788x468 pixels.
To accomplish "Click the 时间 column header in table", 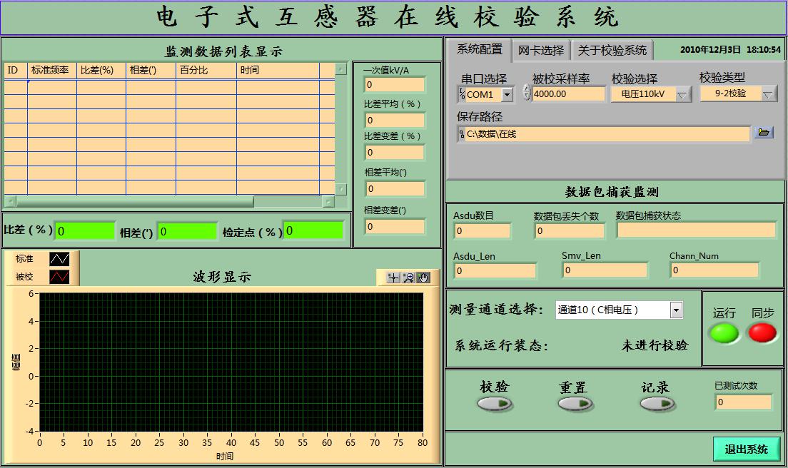I will click(x=278, y=71).
